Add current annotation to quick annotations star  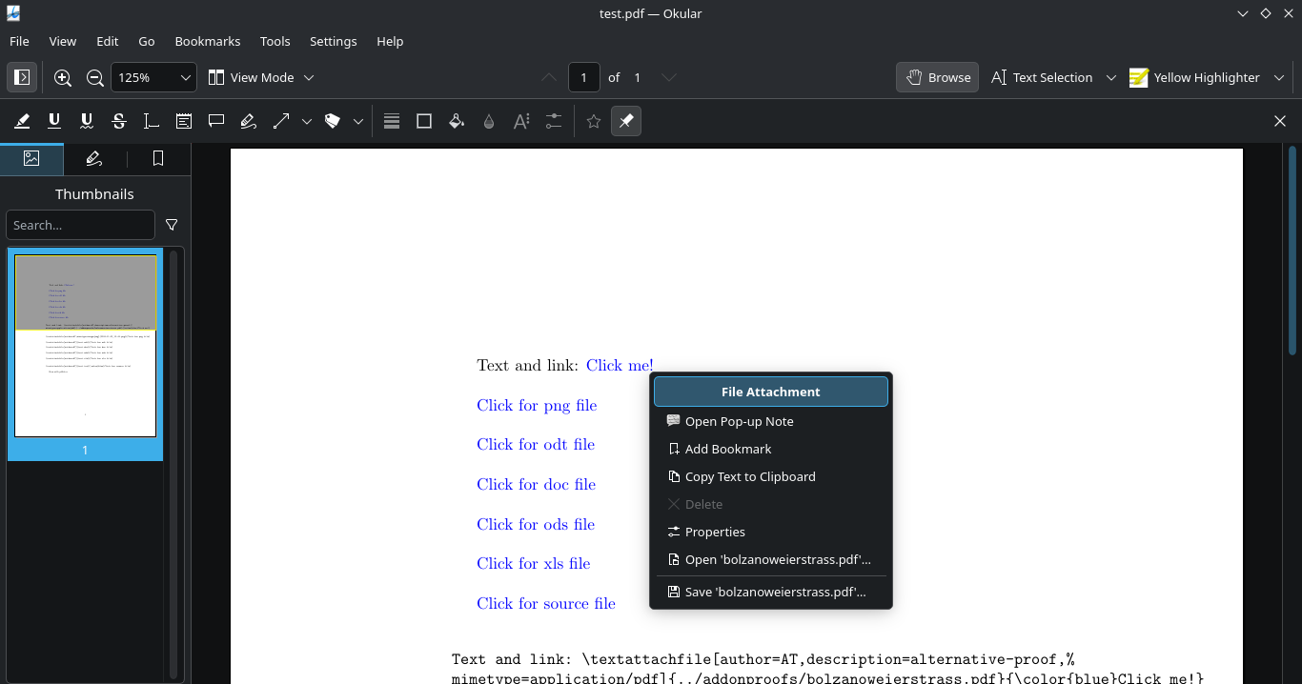[x=594, y=121]
